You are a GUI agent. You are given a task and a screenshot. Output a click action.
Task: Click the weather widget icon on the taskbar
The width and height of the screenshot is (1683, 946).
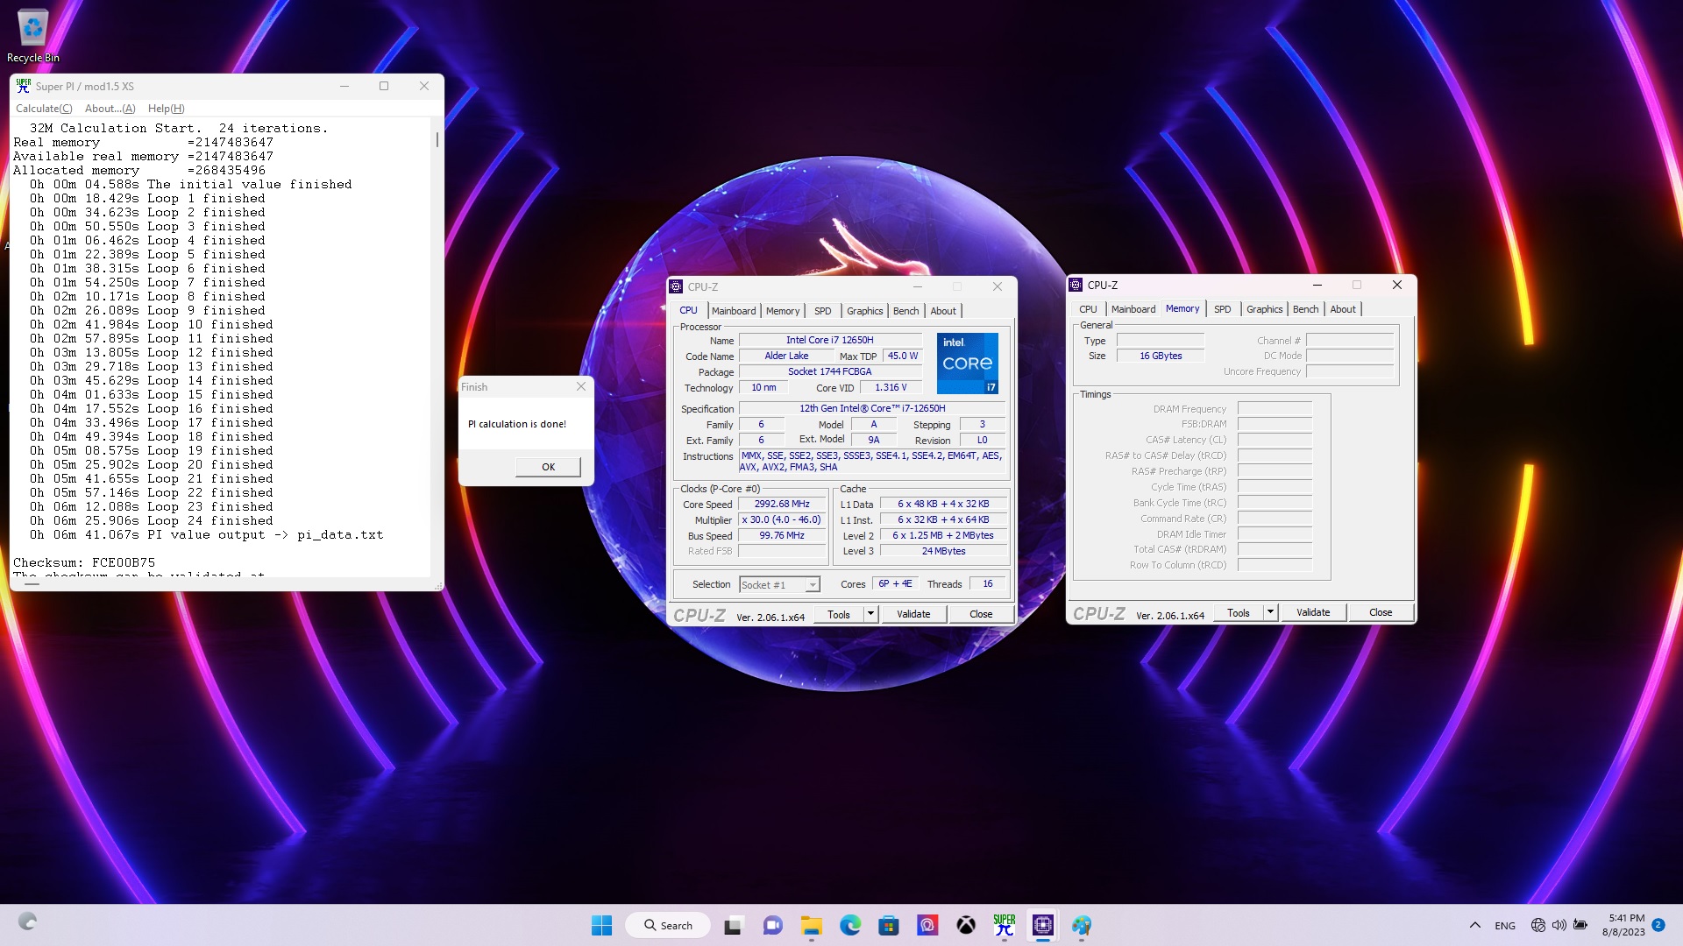click(x=27, y=921)
